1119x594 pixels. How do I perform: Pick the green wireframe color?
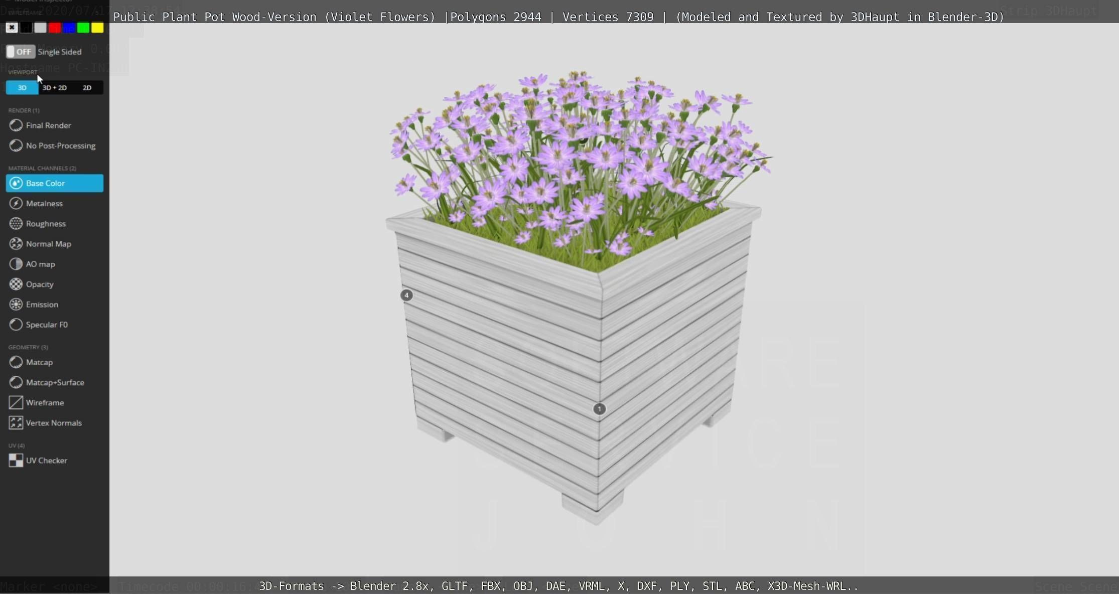[83, 28]
